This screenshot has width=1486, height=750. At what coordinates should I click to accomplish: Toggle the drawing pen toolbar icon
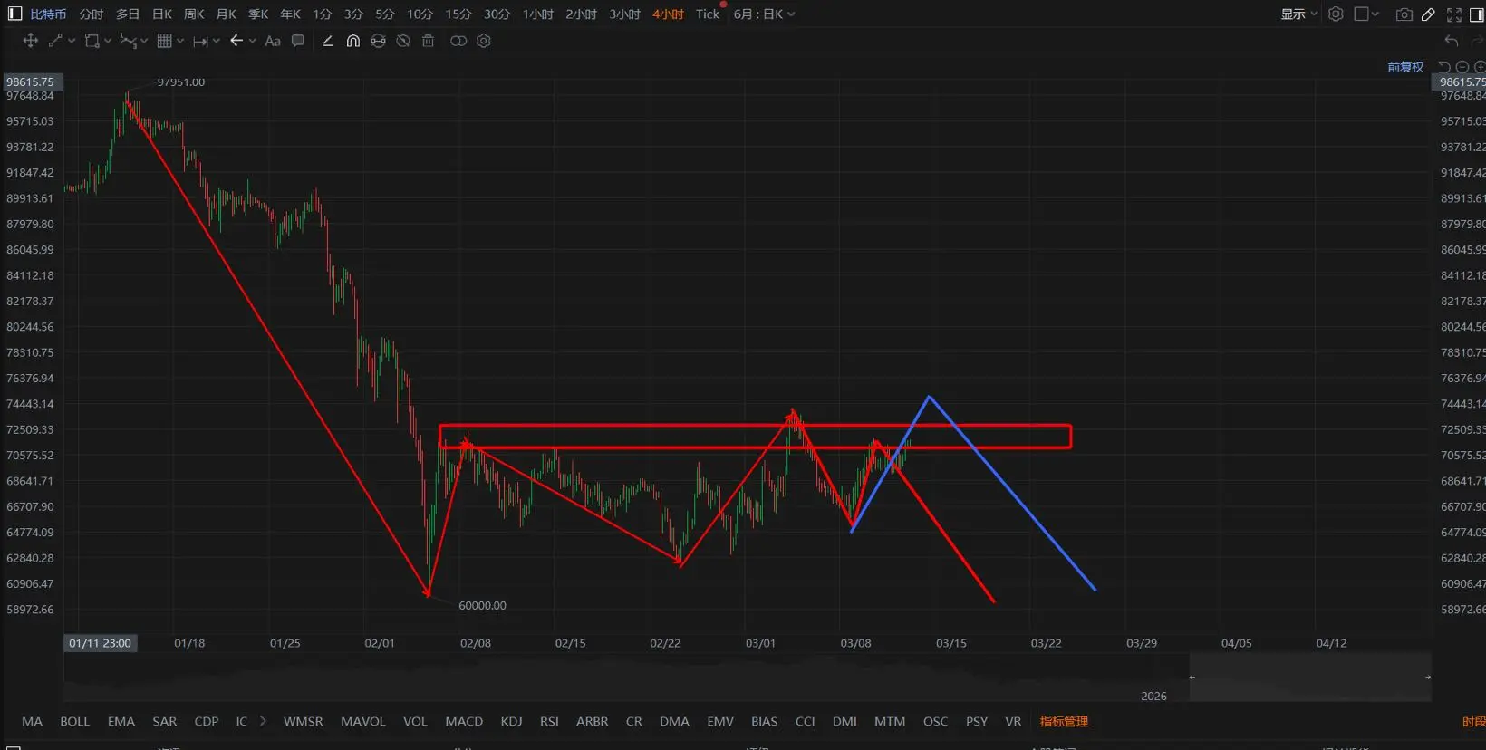1428,14
